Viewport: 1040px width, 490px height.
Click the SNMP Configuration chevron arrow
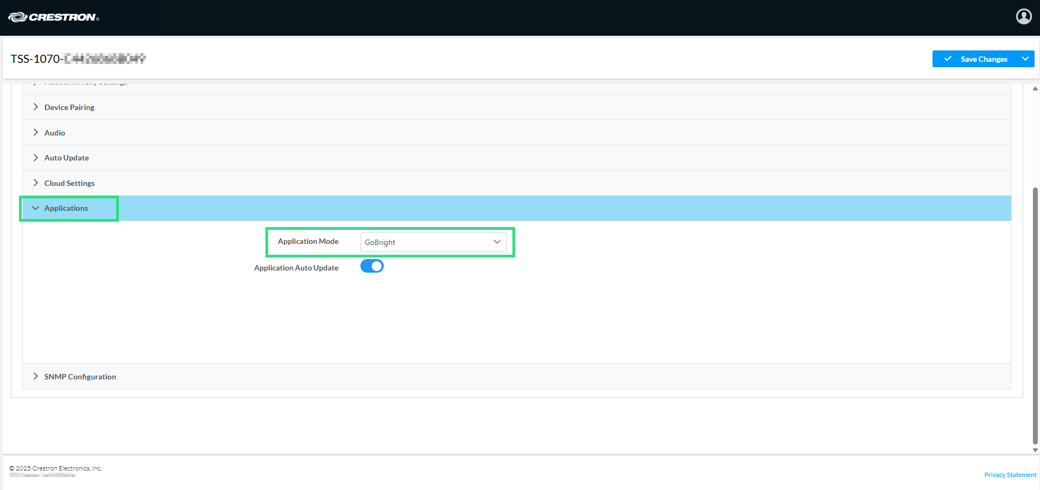click(35, 376)
